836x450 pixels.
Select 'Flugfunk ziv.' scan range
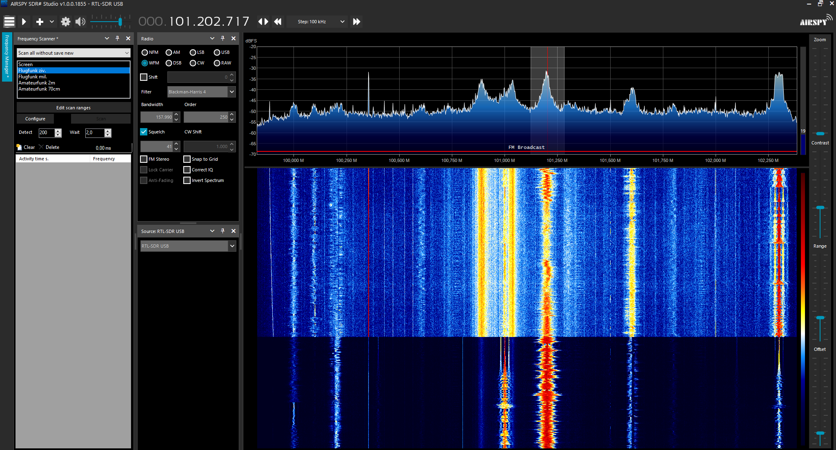[73, 71]
